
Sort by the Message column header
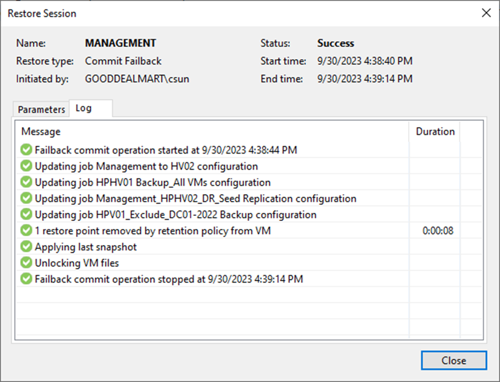click(41, 132)
